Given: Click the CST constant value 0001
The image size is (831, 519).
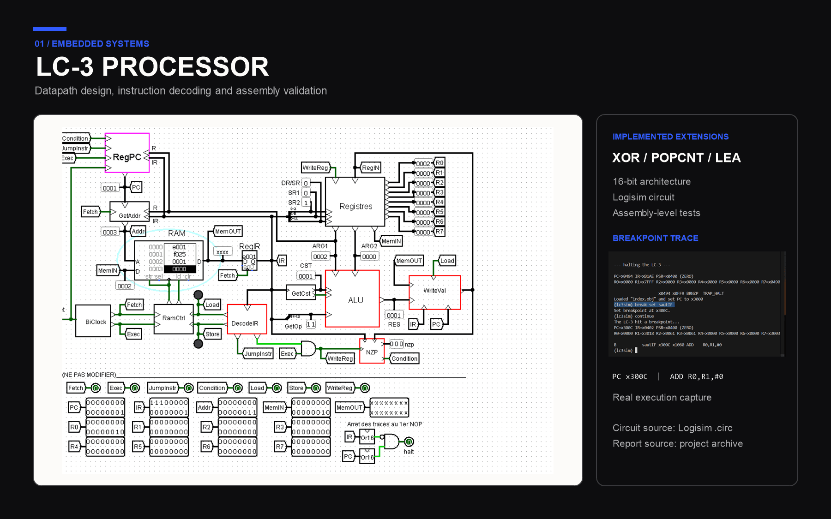Looking at the screenshot, I should pyautogui.click(x=306, y=276).
